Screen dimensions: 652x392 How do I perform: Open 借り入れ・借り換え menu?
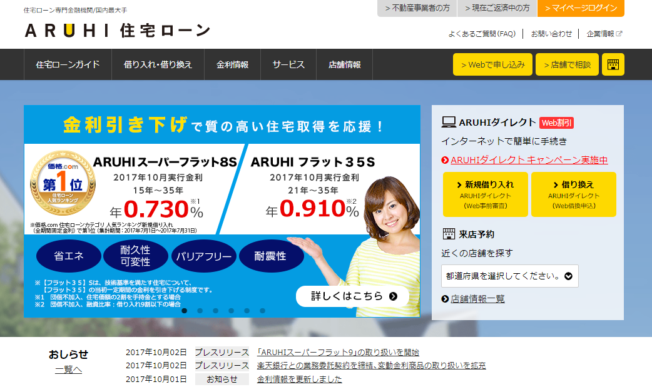[158, 64]
